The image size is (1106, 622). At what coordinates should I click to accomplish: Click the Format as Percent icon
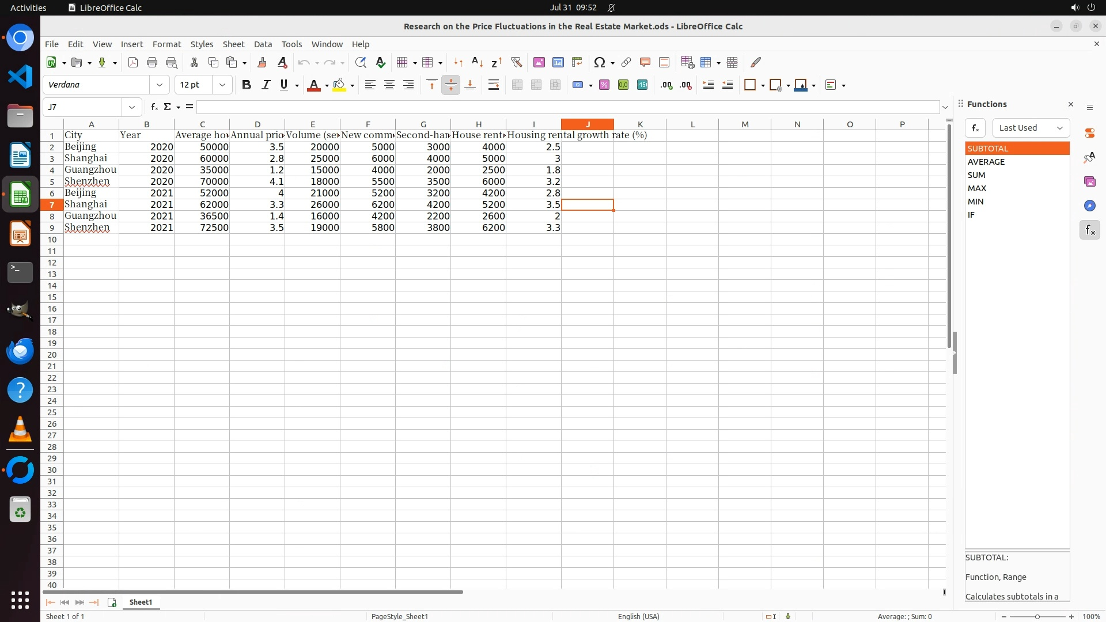[604, 85]
